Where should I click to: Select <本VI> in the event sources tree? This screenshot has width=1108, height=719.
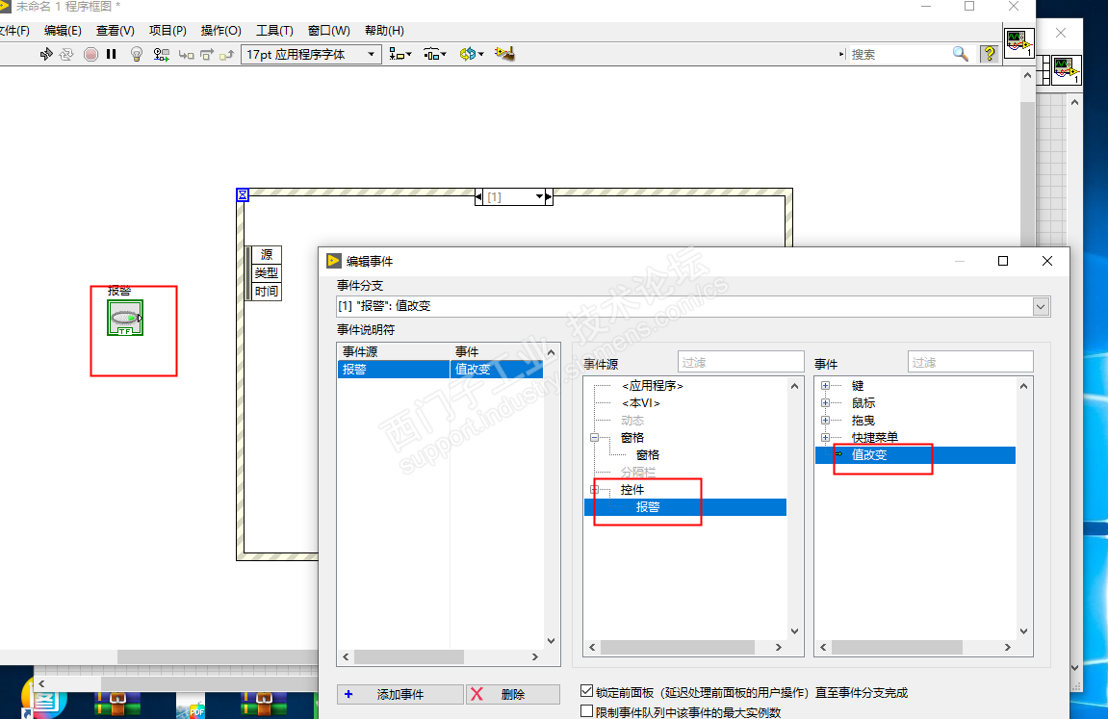[x=641, y=403]
